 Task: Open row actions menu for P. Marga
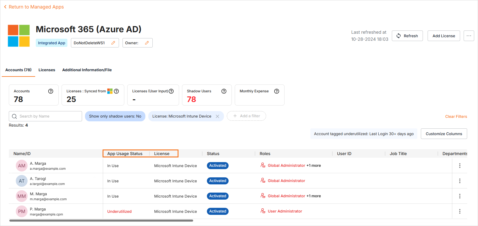pyautogui.click(x=460, y=211)
